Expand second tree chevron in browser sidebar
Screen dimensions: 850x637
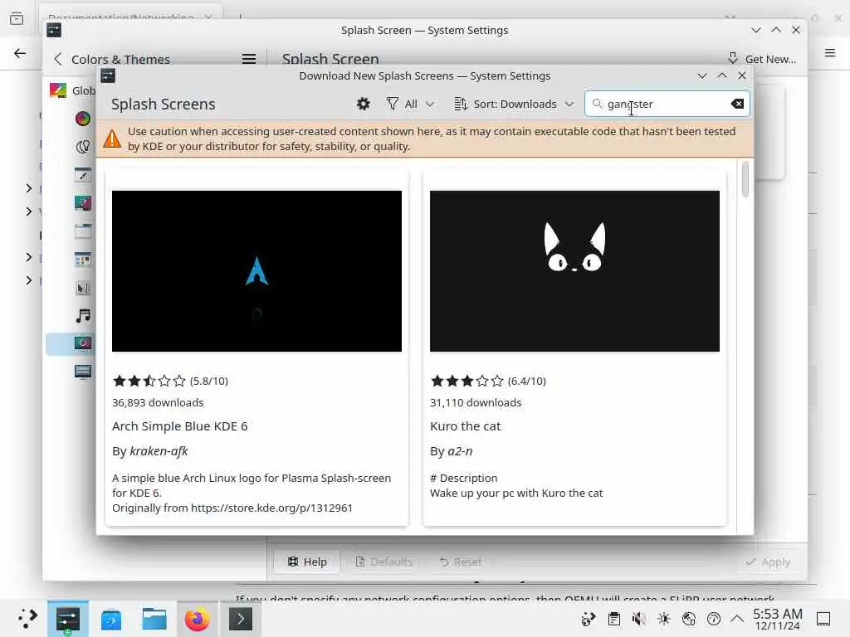[29, 212]
